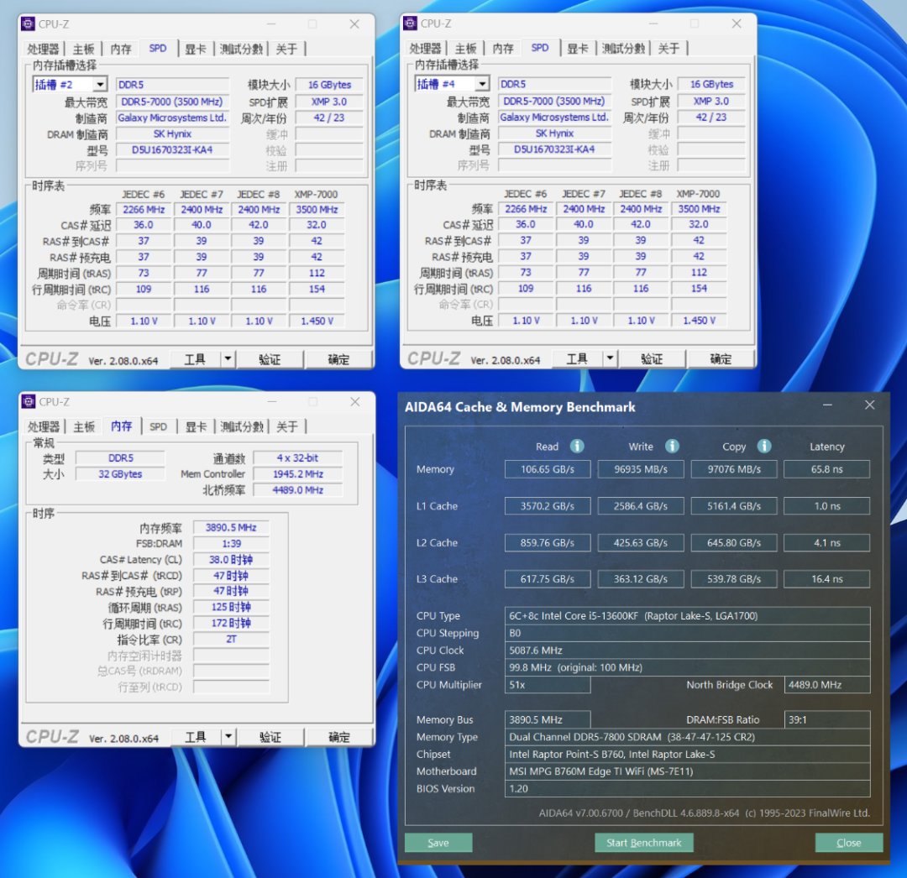The image size is (907, 878).
Task: Open the 插槽 #4 memory slot dropdown
Action: (482, 84)
